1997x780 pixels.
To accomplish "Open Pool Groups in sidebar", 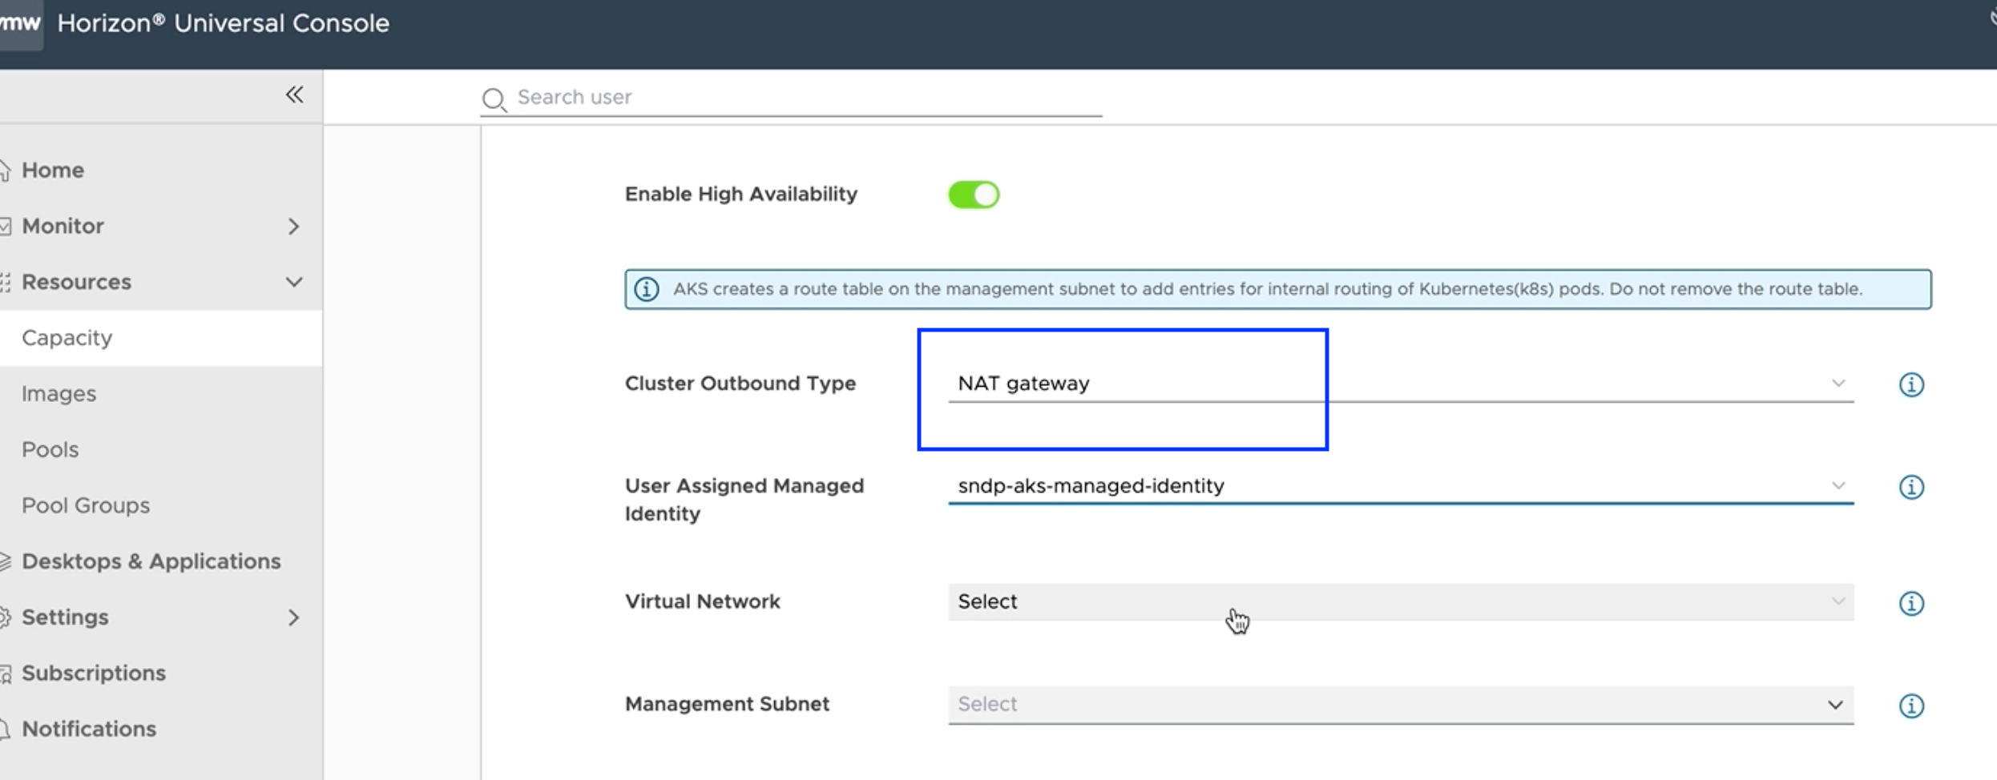I will coord(86,505).
